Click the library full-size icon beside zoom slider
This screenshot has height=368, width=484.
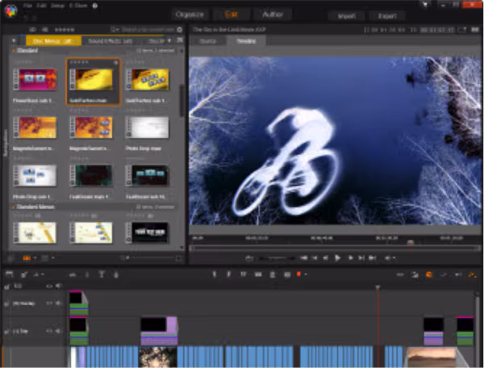[178, 258]
